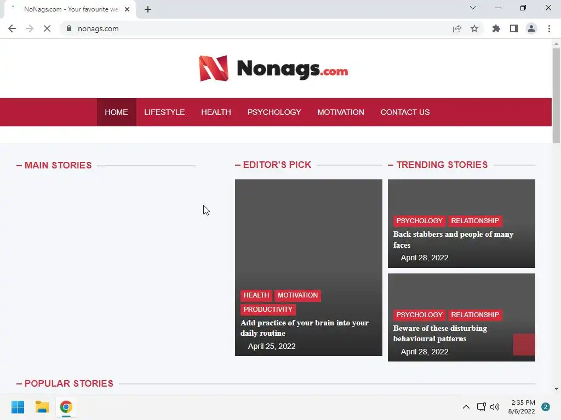561x420 pixels.
Task: Stop loading the page with the X button
Action: click(x=47, y=28)
